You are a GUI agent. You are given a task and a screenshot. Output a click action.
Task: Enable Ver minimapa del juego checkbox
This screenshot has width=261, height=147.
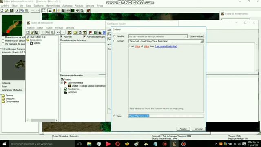(3, 44)
